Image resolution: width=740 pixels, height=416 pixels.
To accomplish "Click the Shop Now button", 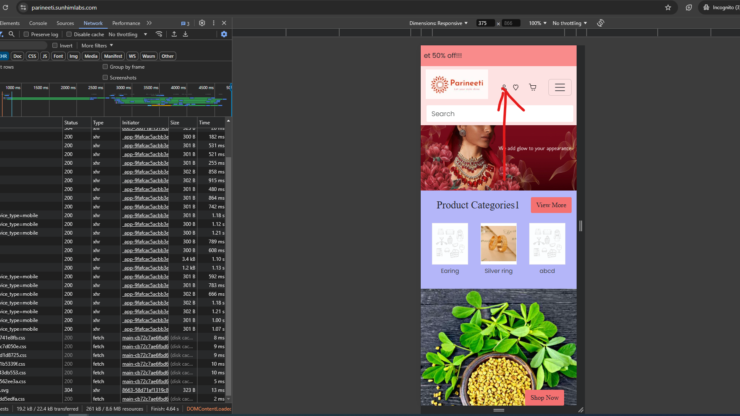I will 545,398.
